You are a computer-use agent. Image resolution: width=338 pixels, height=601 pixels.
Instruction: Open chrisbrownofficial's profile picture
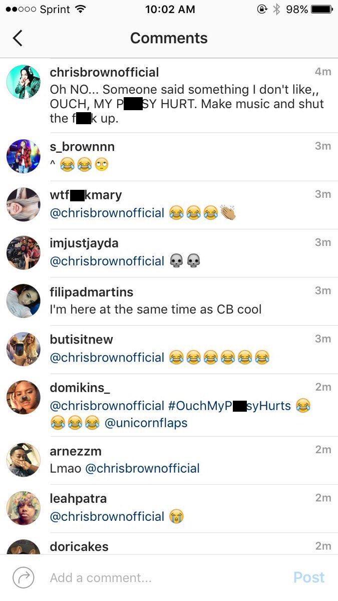pos(23,81)
